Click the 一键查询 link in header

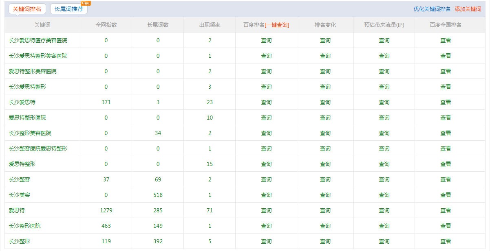pyautogui.click(x=277, y=25)
